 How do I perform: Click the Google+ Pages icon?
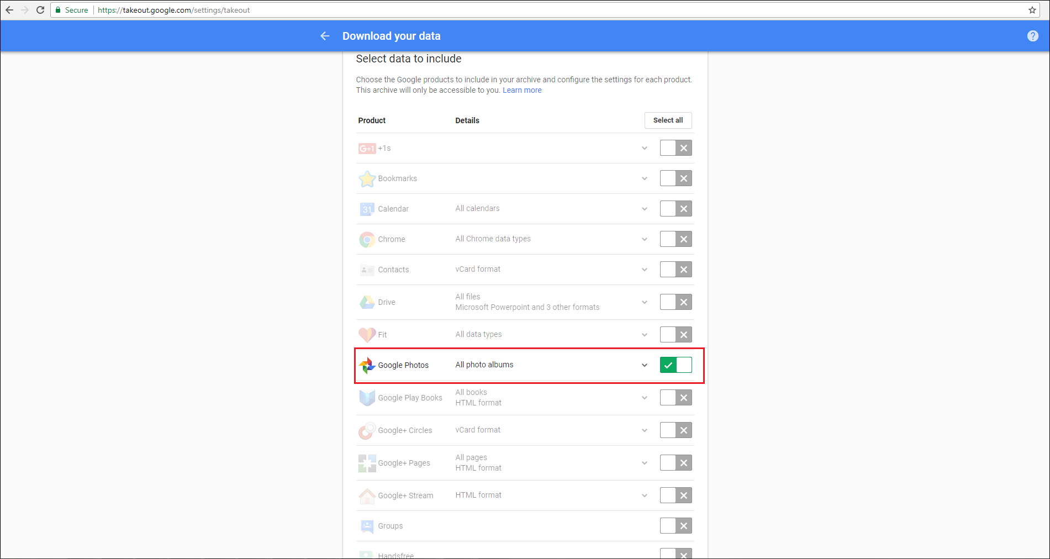coord(367,463)
